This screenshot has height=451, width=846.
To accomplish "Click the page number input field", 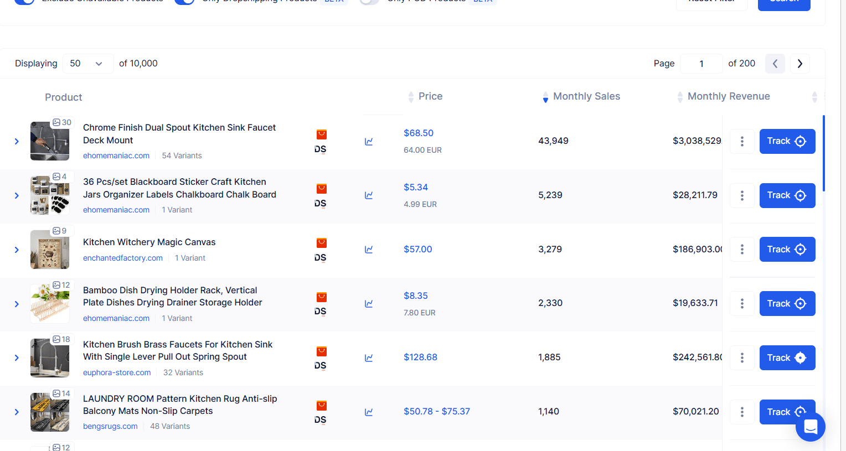I will point(701,64).
